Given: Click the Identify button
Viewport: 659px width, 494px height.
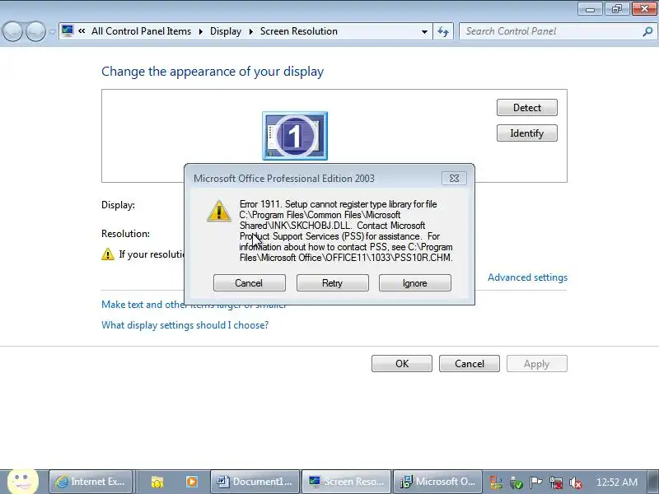Looking at the screenshot, I should 527,133.
